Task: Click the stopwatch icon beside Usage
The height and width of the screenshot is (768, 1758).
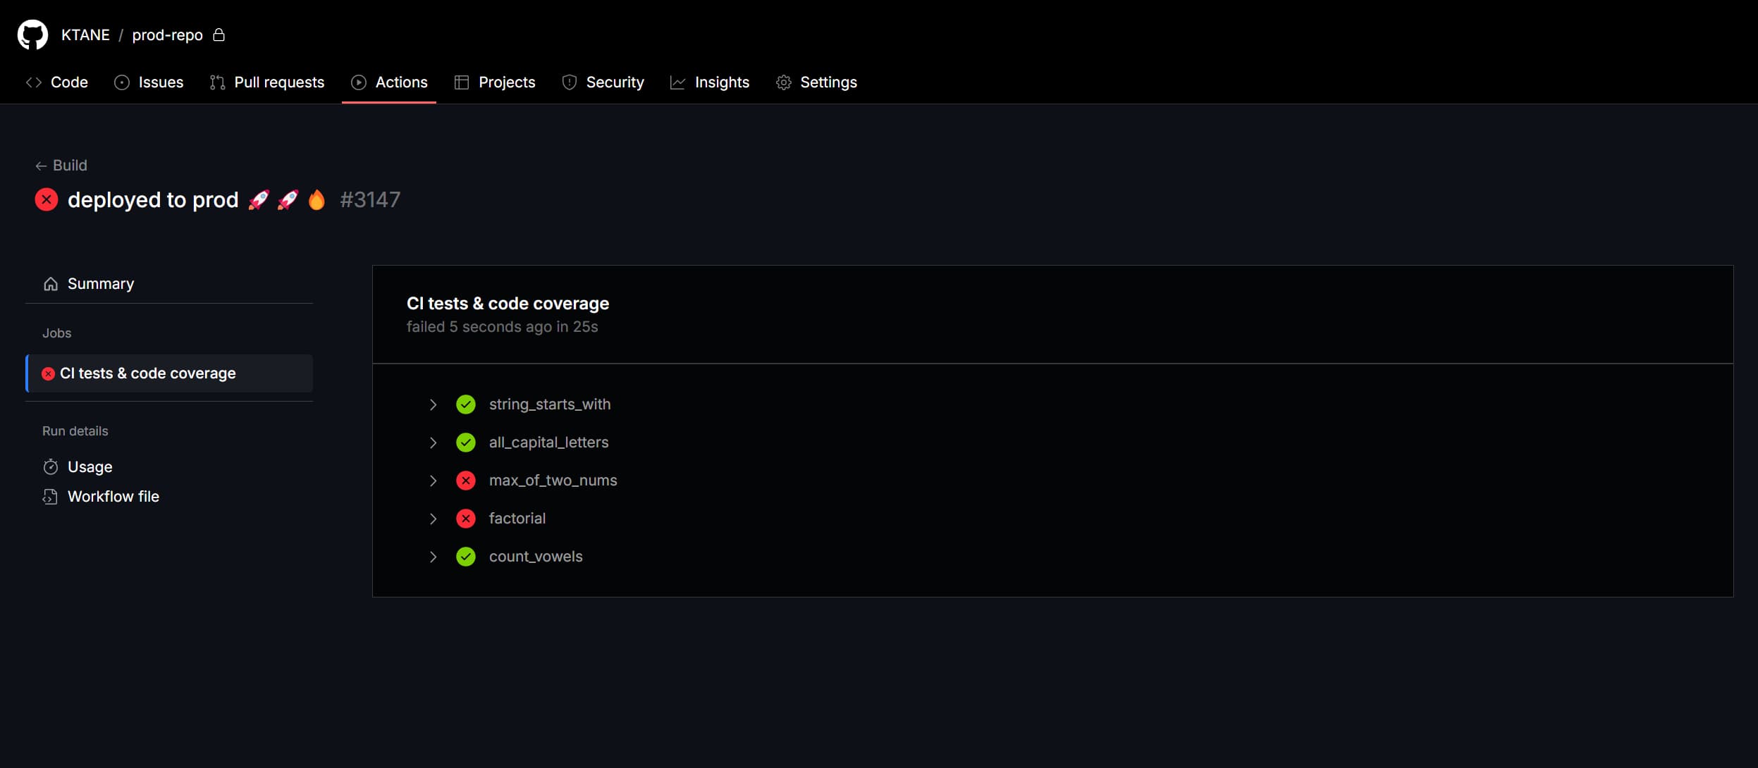Action: coord(51,467)
